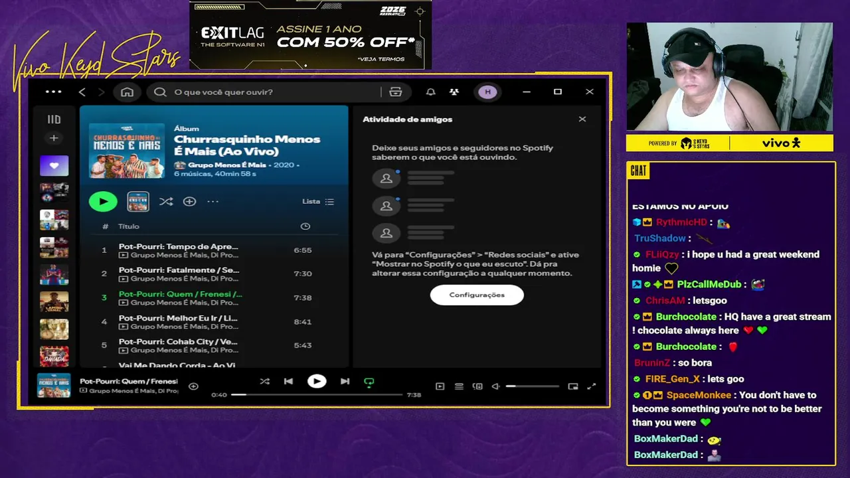Toggle the green repeat button
850x478 pixels.
pyautogui.click(x=369, y=382)
